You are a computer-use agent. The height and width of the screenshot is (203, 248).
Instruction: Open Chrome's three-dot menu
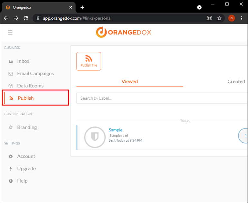242,18
